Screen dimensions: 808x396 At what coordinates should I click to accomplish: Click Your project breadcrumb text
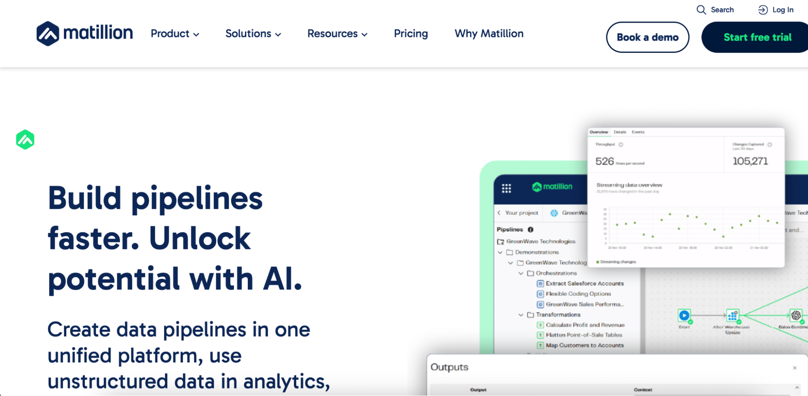521,213
